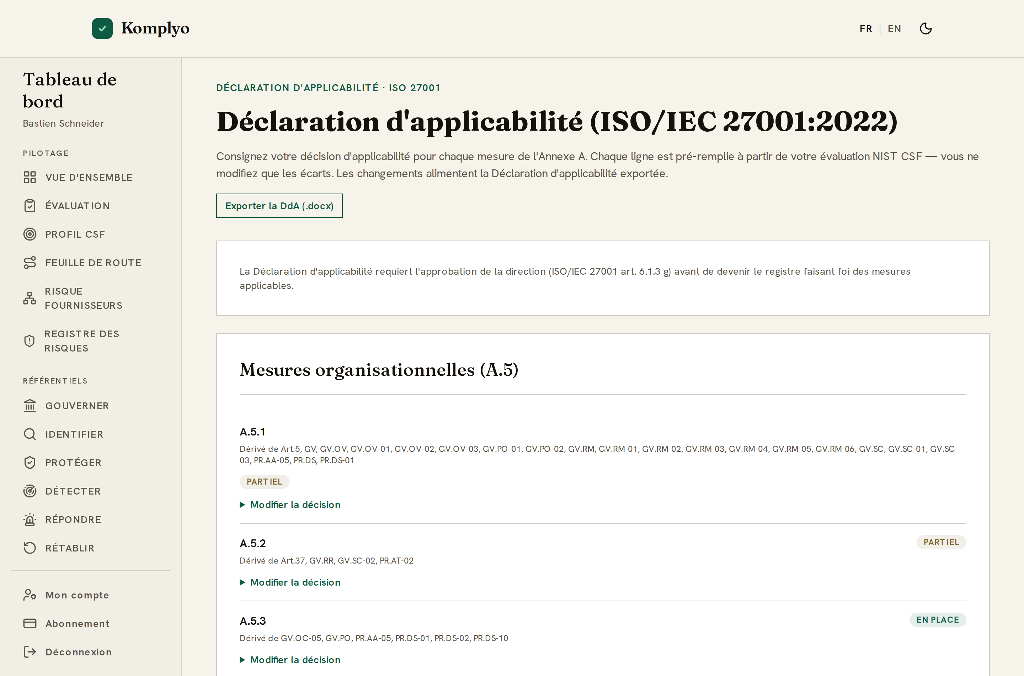Click the Évaluation clipboard icon
Image resolution: width=1024 pixels, height=676 pixels.
point(30,206)
